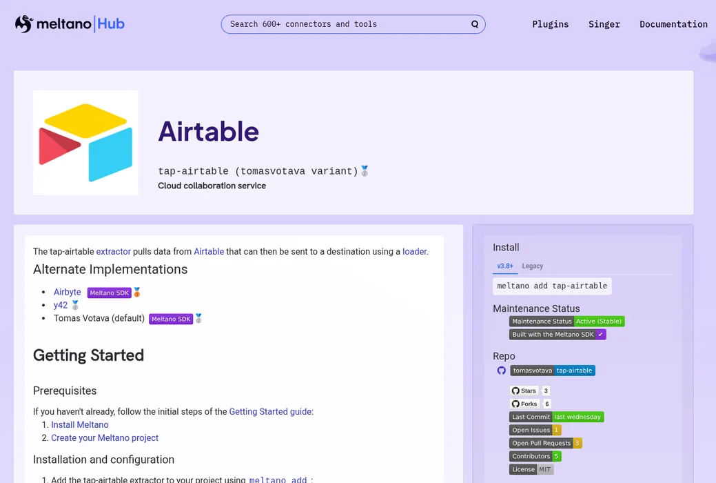Screen dimensions: 716x483
Task: Open the Singer navigation item
Action: click(604, 24)
